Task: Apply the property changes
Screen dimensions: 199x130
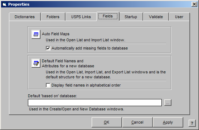Action: click(x=168, y=122)
